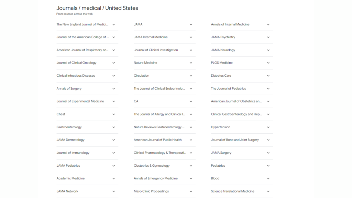The image size is (352, 198).
Task: Expand the JAMA dropdown
Action: pos(191,24)
